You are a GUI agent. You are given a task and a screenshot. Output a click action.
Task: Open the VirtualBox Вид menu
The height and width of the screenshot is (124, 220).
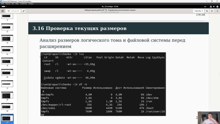pyautogui.click(x=13, y=4)
